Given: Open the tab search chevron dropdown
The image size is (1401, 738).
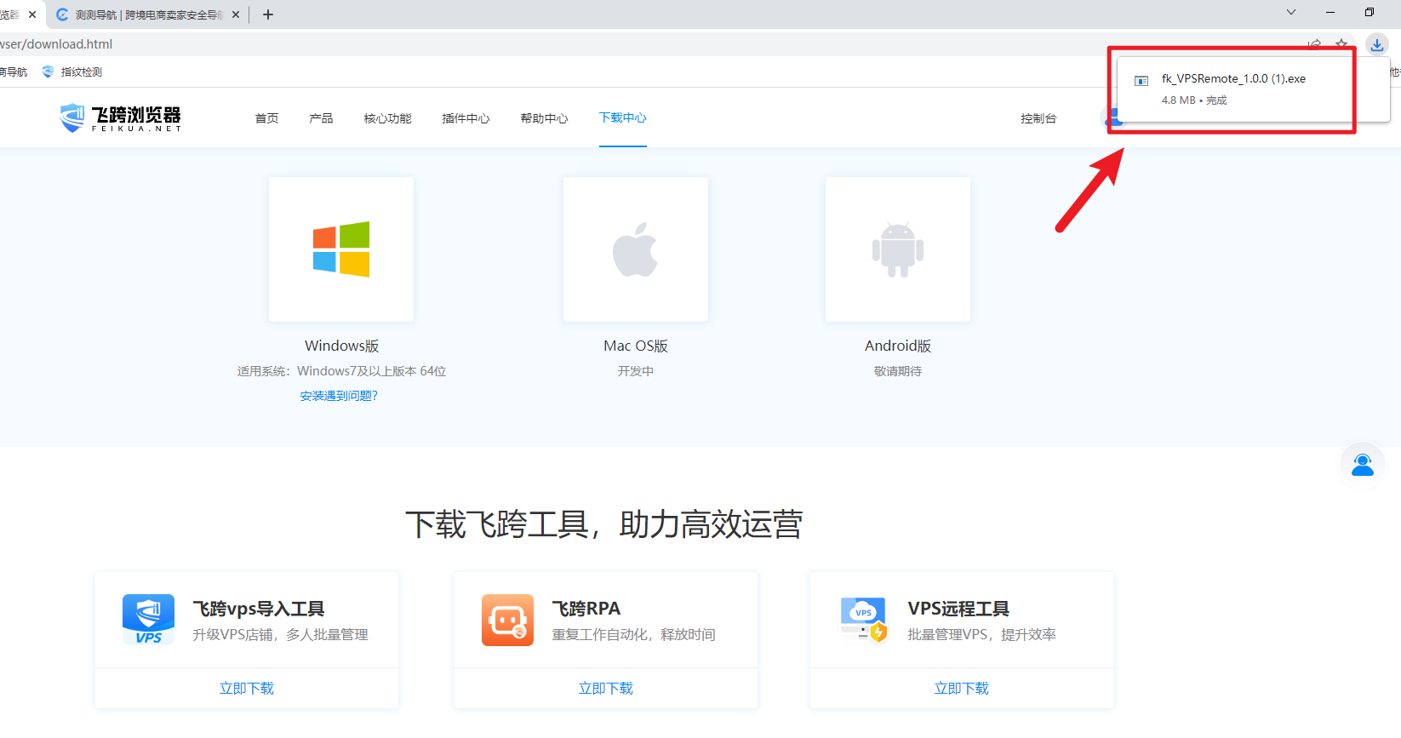Looking at the screenshot, I should [1290, 13].
